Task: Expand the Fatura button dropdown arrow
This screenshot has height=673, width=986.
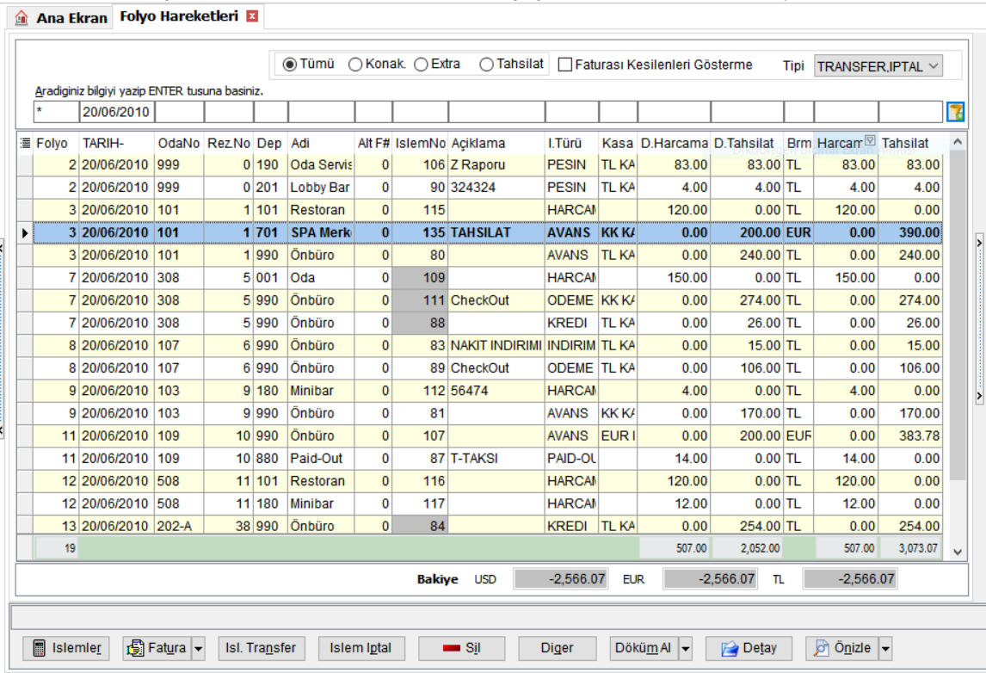Action: tap(198, 648)
